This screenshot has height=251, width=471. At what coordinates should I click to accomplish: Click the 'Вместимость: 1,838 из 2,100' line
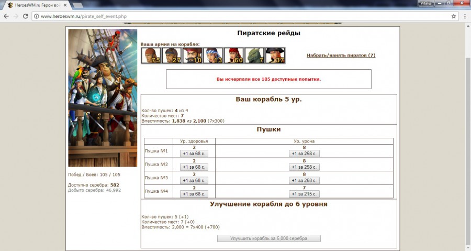pyautogui.click(x=183, y=121)
